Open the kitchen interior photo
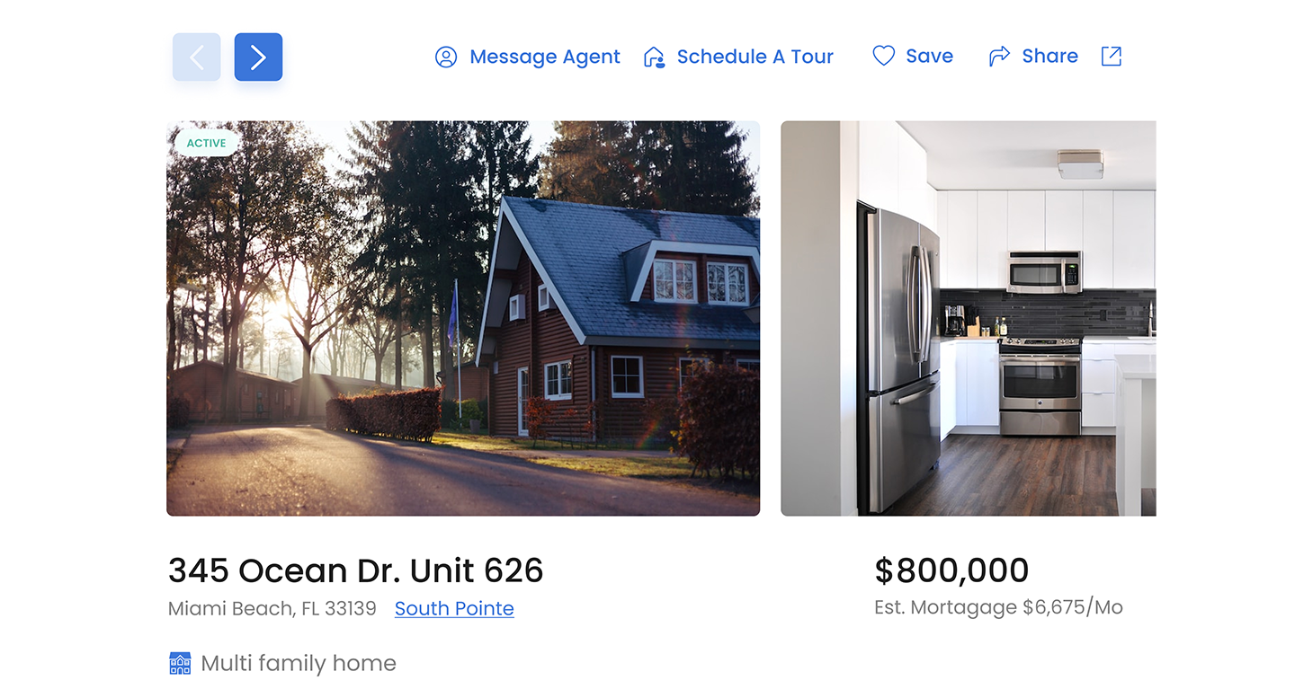The width and height of the screenshot is (1295, 698). pos(969,318)
